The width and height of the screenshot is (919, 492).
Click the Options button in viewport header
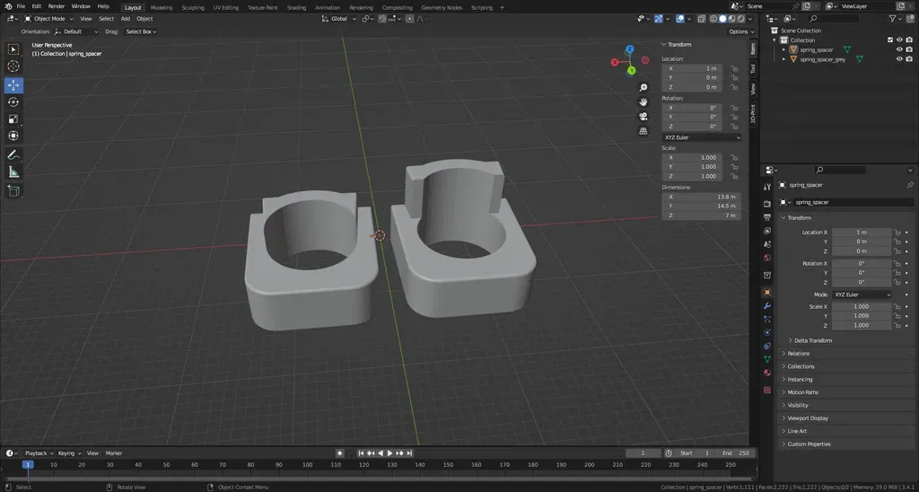point(740,31)
